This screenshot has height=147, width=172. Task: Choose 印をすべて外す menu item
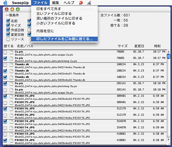pos(64,9)
